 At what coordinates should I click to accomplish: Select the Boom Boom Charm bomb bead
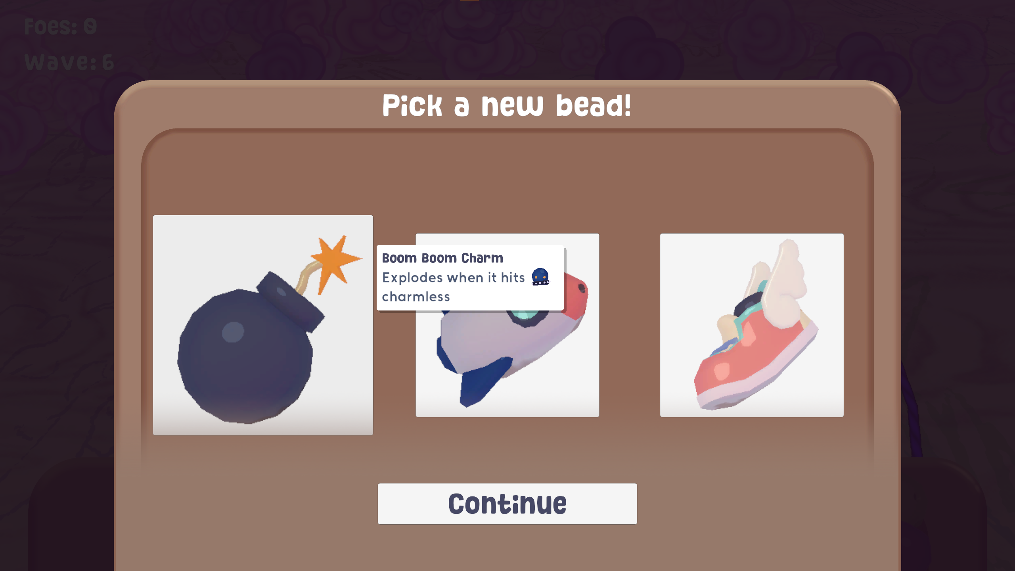point(263,325)
